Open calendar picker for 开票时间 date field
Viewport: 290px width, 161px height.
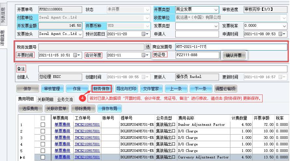point(77,55)
